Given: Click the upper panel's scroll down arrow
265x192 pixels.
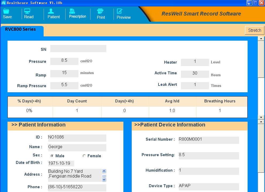Looking at the screenshot, I should point(261,117).
